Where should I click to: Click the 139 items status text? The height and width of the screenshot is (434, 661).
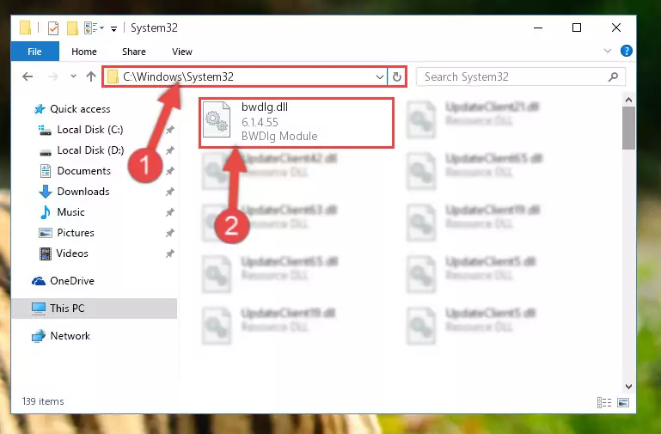pos(43,401)
